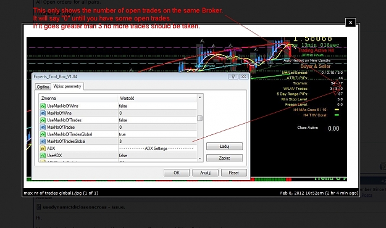Click the MaxNoOfWins integer variable icon
The width and height of the screenshot is (386, 228).
click(x=43, y=113)
